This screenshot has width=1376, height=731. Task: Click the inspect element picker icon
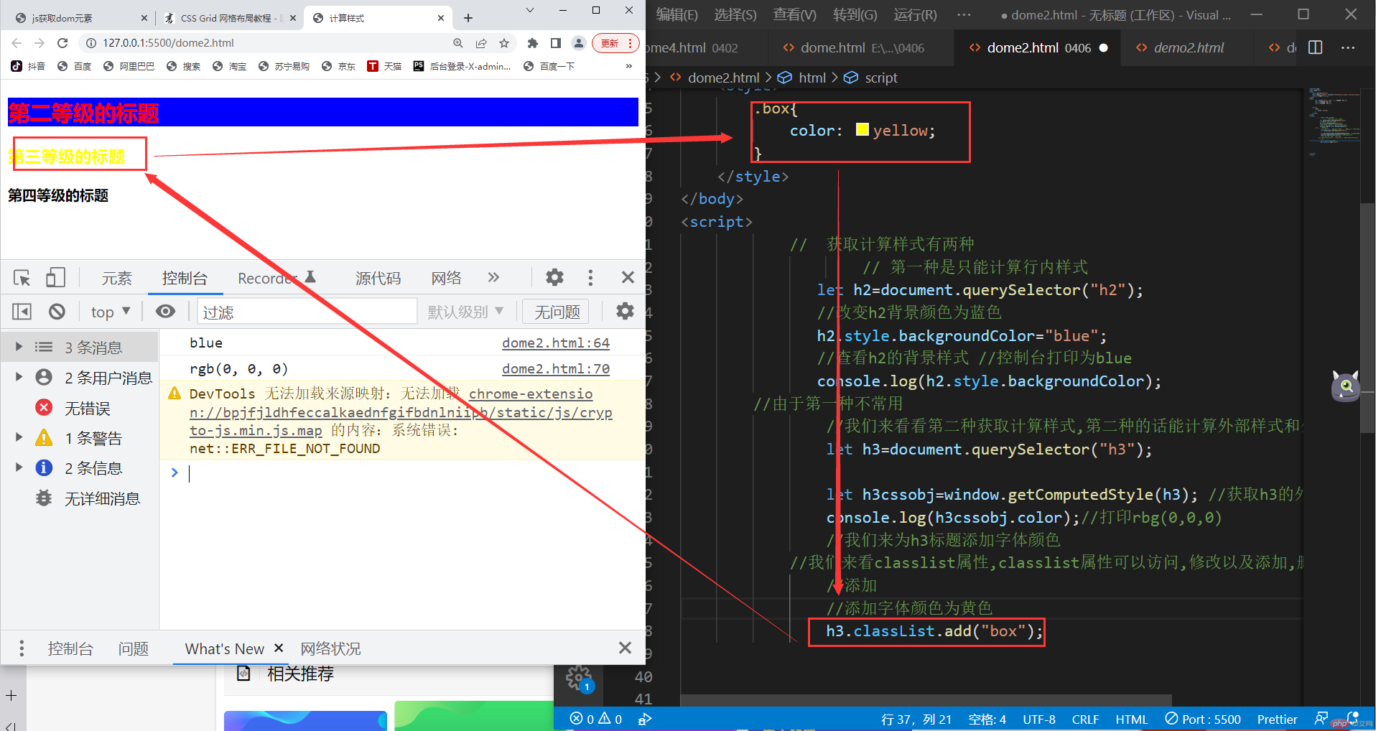(x=22, y=278)
